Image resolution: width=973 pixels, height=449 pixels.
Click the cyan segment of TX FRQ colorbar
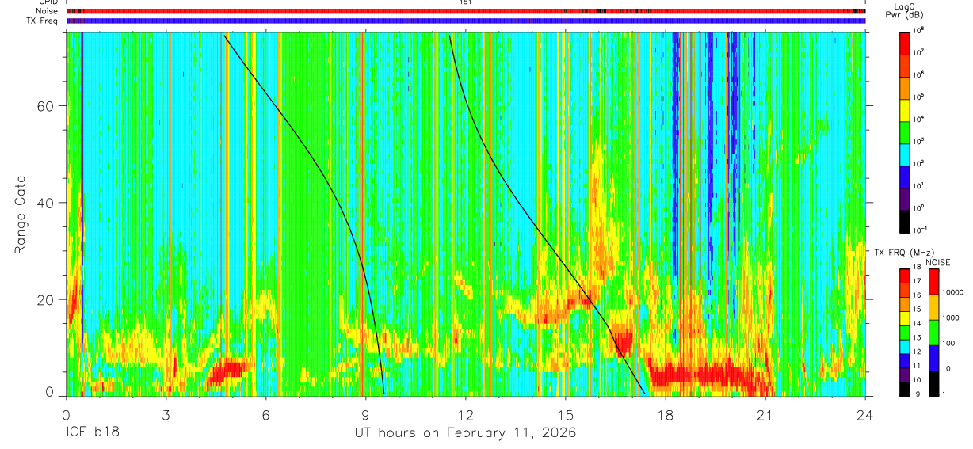click(906, 346)
